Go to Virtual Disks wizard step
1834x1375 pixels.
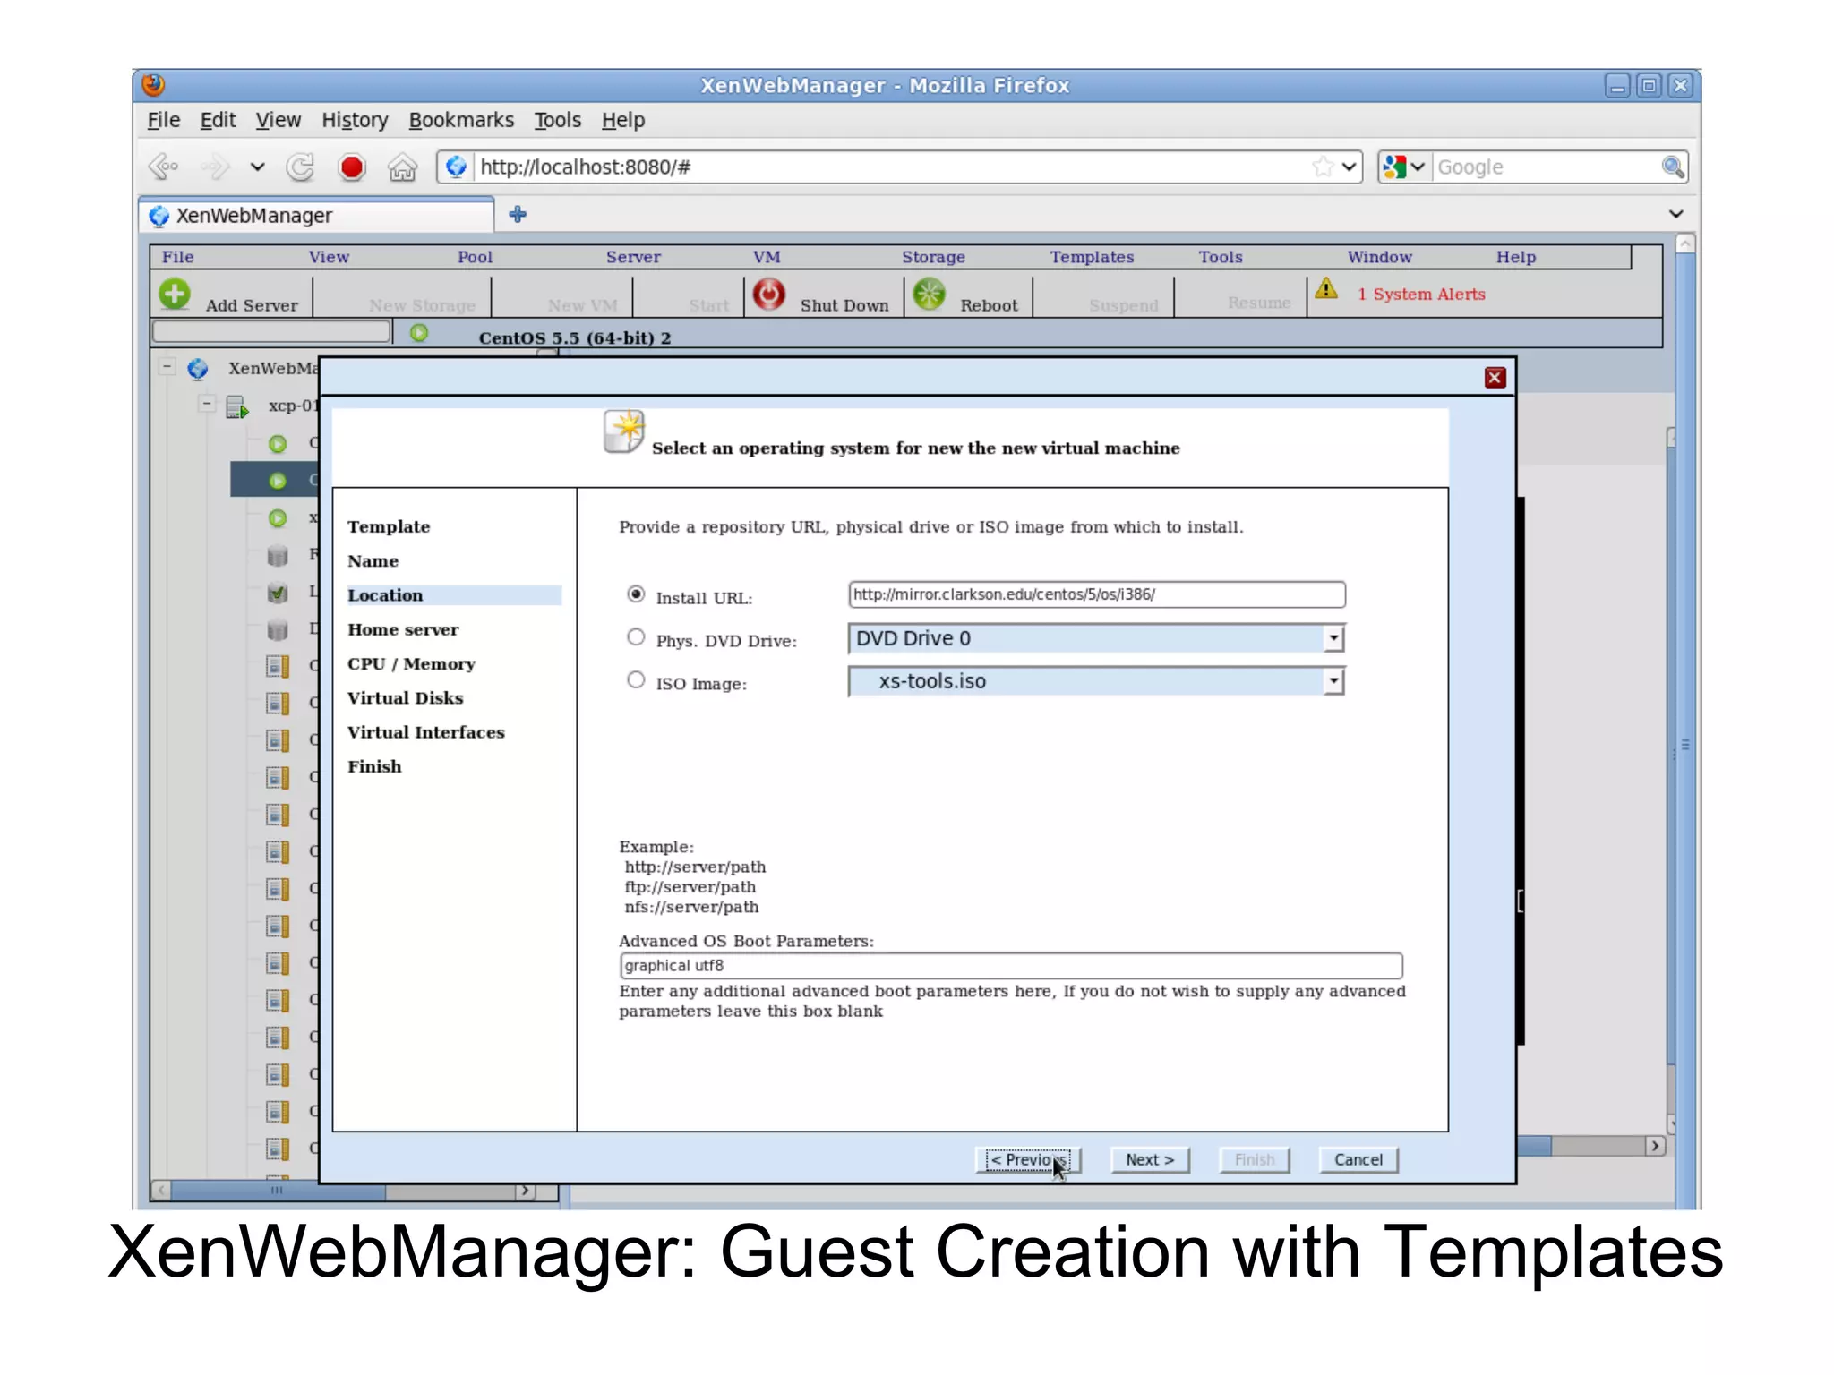pos(405,697)
